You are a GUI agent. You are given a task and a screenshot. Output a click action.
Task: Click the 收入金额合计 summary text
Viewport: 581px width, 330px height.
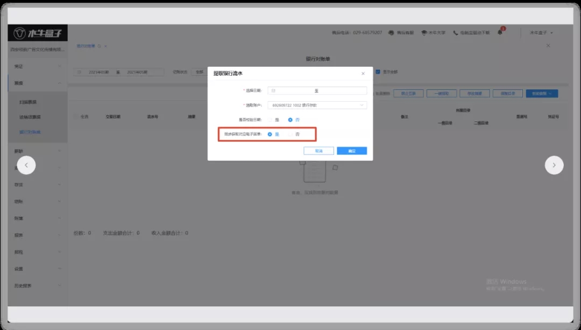click(x=169, y=233)
